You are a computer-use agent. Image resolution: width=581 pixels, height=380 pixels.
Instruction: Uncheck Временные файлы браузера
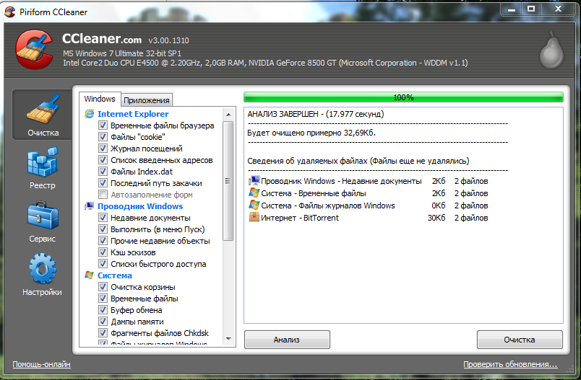click(103, 125)
